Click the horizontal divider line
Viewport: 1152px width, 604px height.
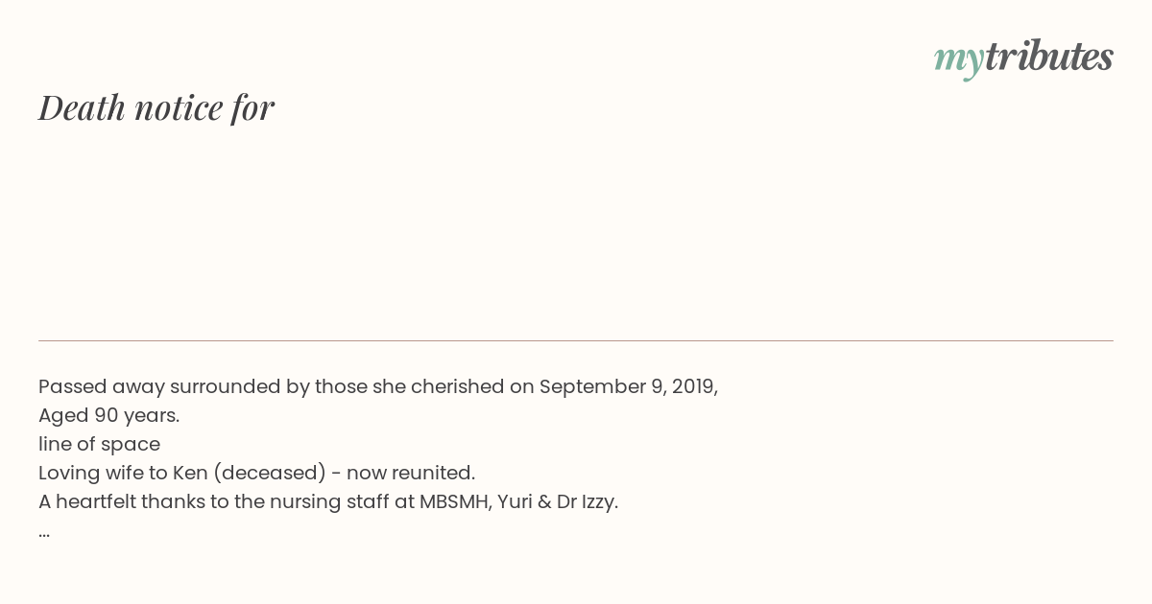576,340
